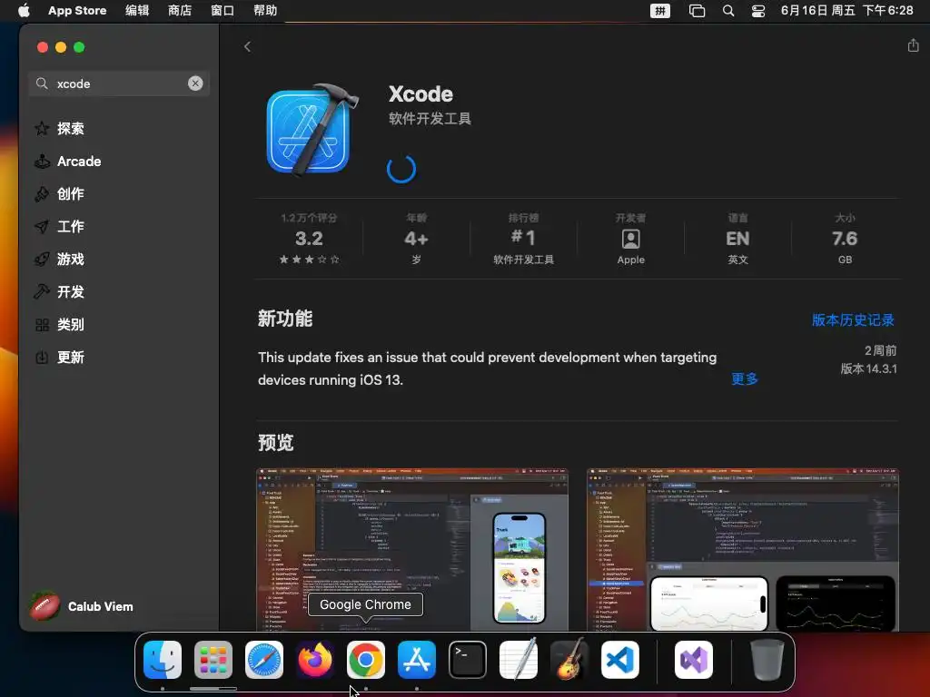Viewport: 930px width, 697px height.
Task: Click the 新功能 heading
Action: tap(285, 319)
